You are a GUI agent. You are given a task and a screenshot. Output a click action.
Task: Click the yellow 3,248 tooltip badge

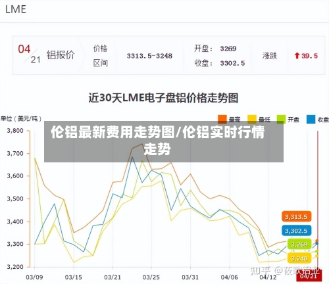pyautogui.click(x=299, y=258)
